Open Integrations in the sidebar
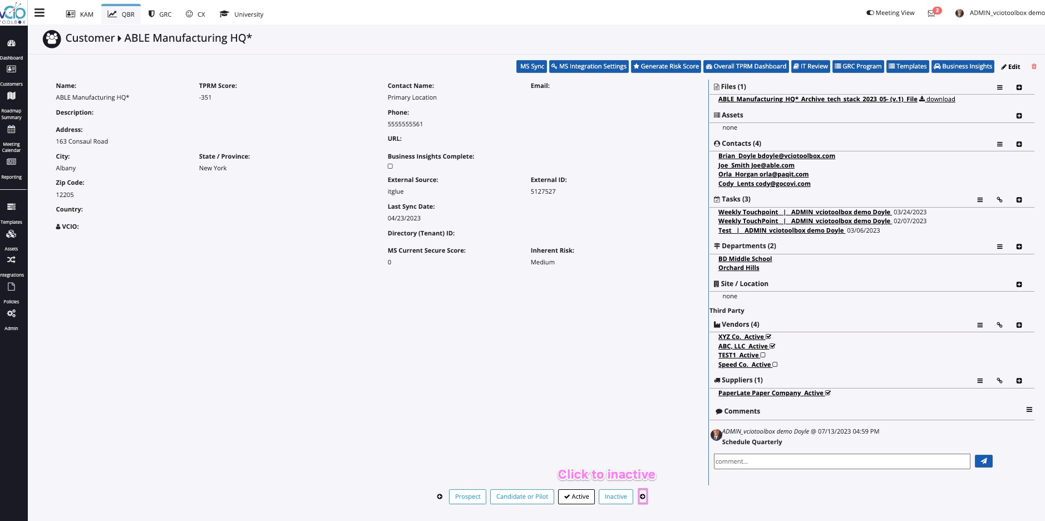 (x=11, y=267)
